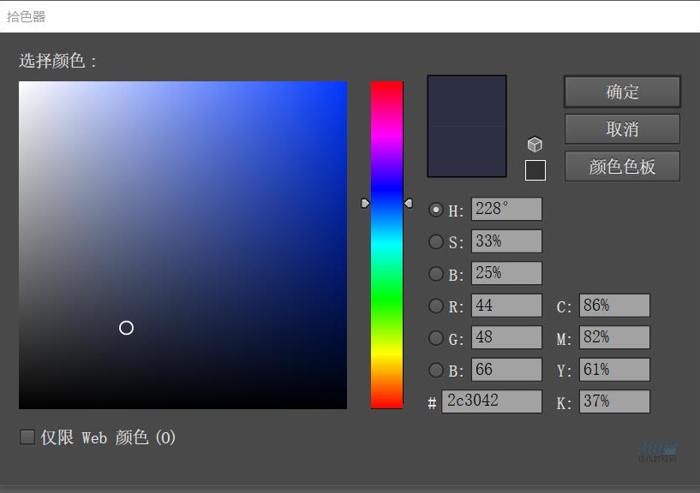Open the 颜色色板 swatches button
This screenshot has width=700, height=493.
pyautogui.click(x=622, y=167)
